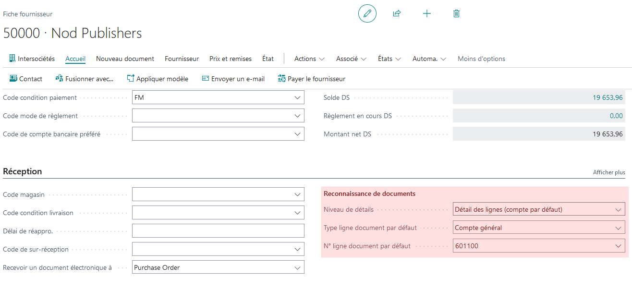Image resolution: width=632 pixels, height=290 pixels.
Task: Open Code condition paiement dropdown arrow
Action: pos(297,97)
